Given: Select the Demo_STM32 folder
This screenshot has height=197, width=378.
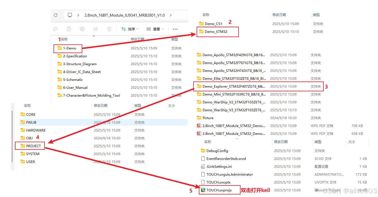Looking at the screenshot, I should 213,32.
